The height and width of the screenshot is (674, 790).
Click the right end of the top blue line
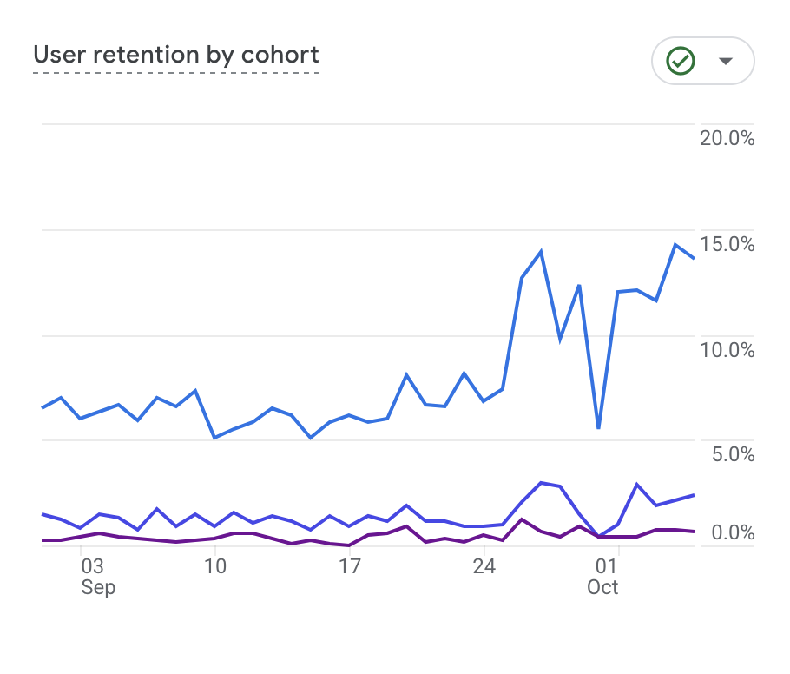tap(694, 258)
